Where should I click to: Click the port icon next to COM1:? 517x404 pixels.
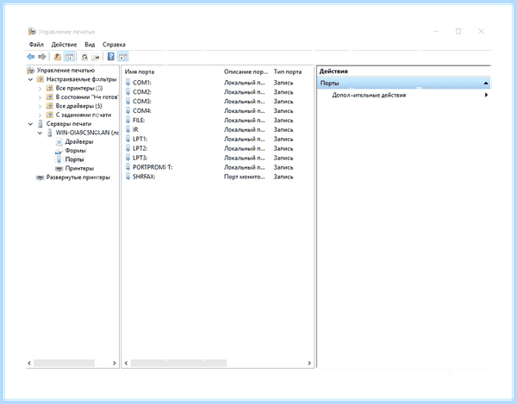128,83
